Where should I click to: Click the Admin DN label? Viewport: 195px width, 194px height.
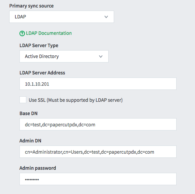click(x=30, y=141)
